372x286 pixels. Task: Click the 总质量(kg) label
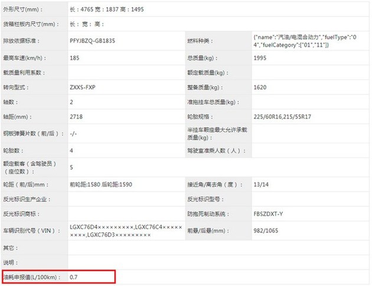[203, 58]
